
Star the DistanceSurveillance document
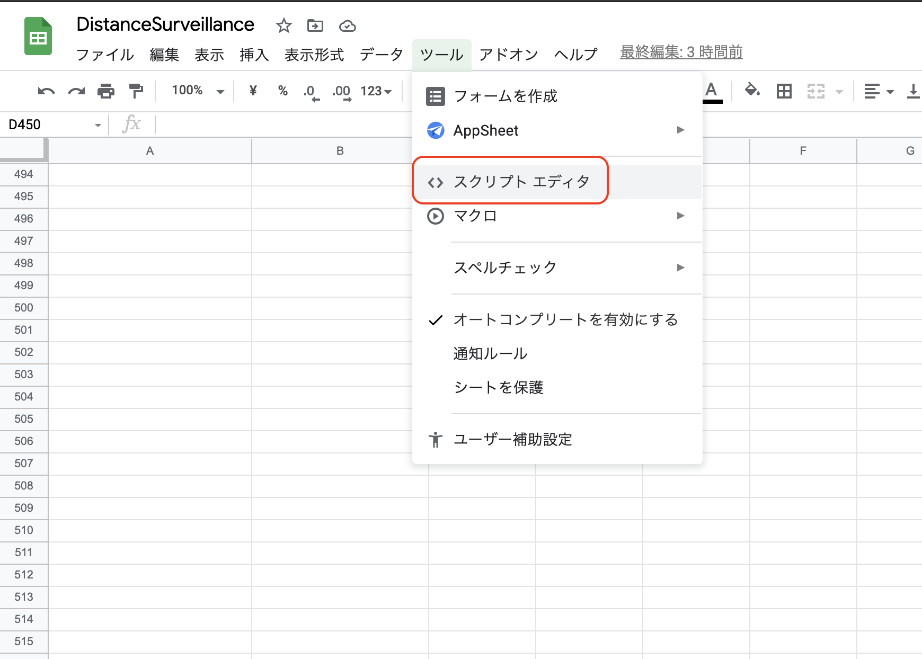pos(284,25)
